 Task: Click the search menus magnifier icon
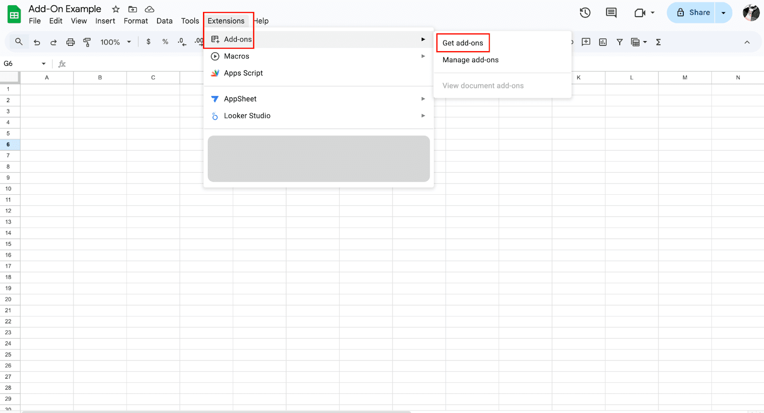[19, 42]
